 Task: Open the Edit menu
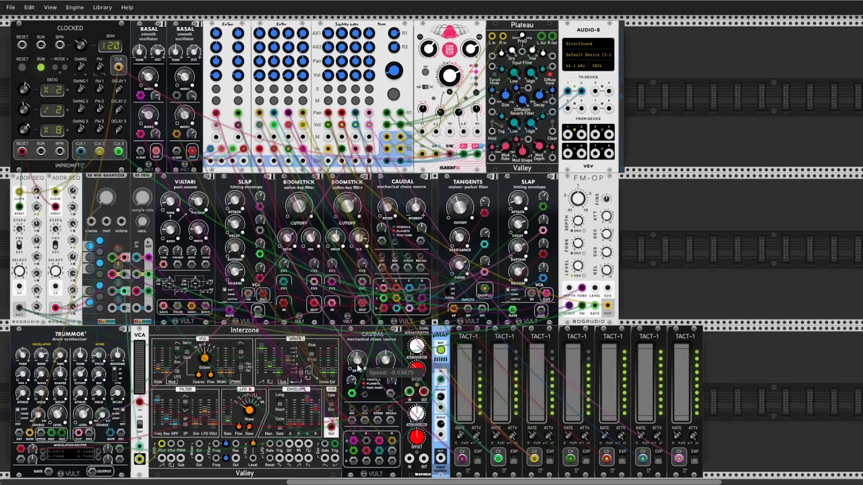[x=29, y=7]
